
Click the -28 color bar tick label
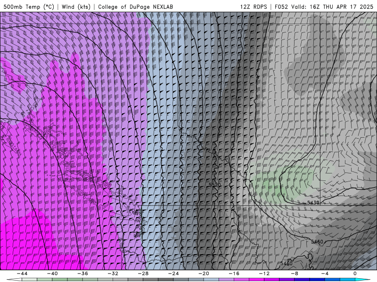click(143, 274)
